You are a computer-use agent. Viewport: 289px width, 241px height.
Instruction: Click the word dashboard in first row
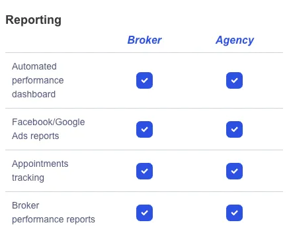pyautogui.click(x=34, y=94)
